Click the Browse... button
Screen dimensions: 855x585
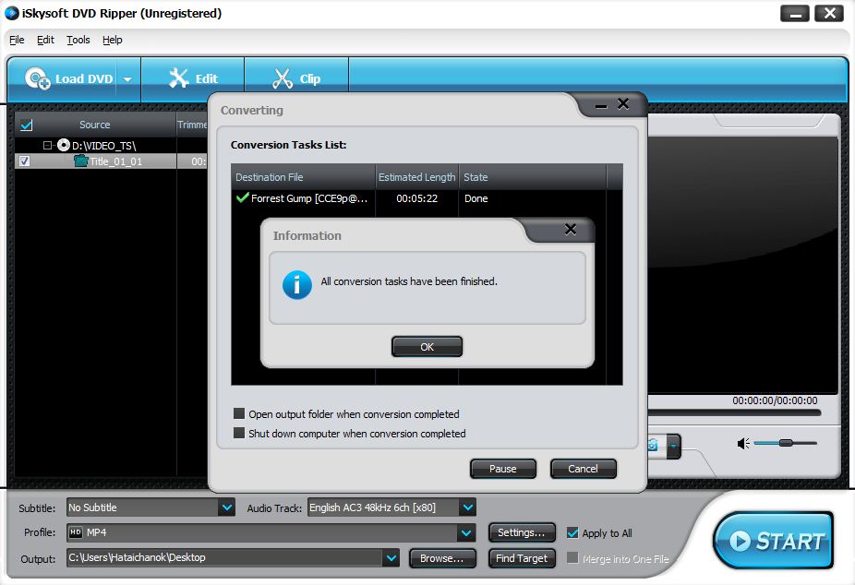coord(442,558)
